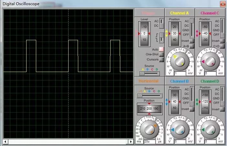Click the Channel D volts/div knob
The image size is (227, 146).
pos(210,130)
